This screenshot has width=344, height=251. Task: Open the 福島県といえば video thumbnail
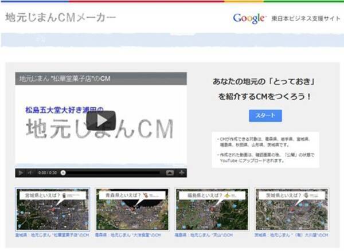[212, 209]
